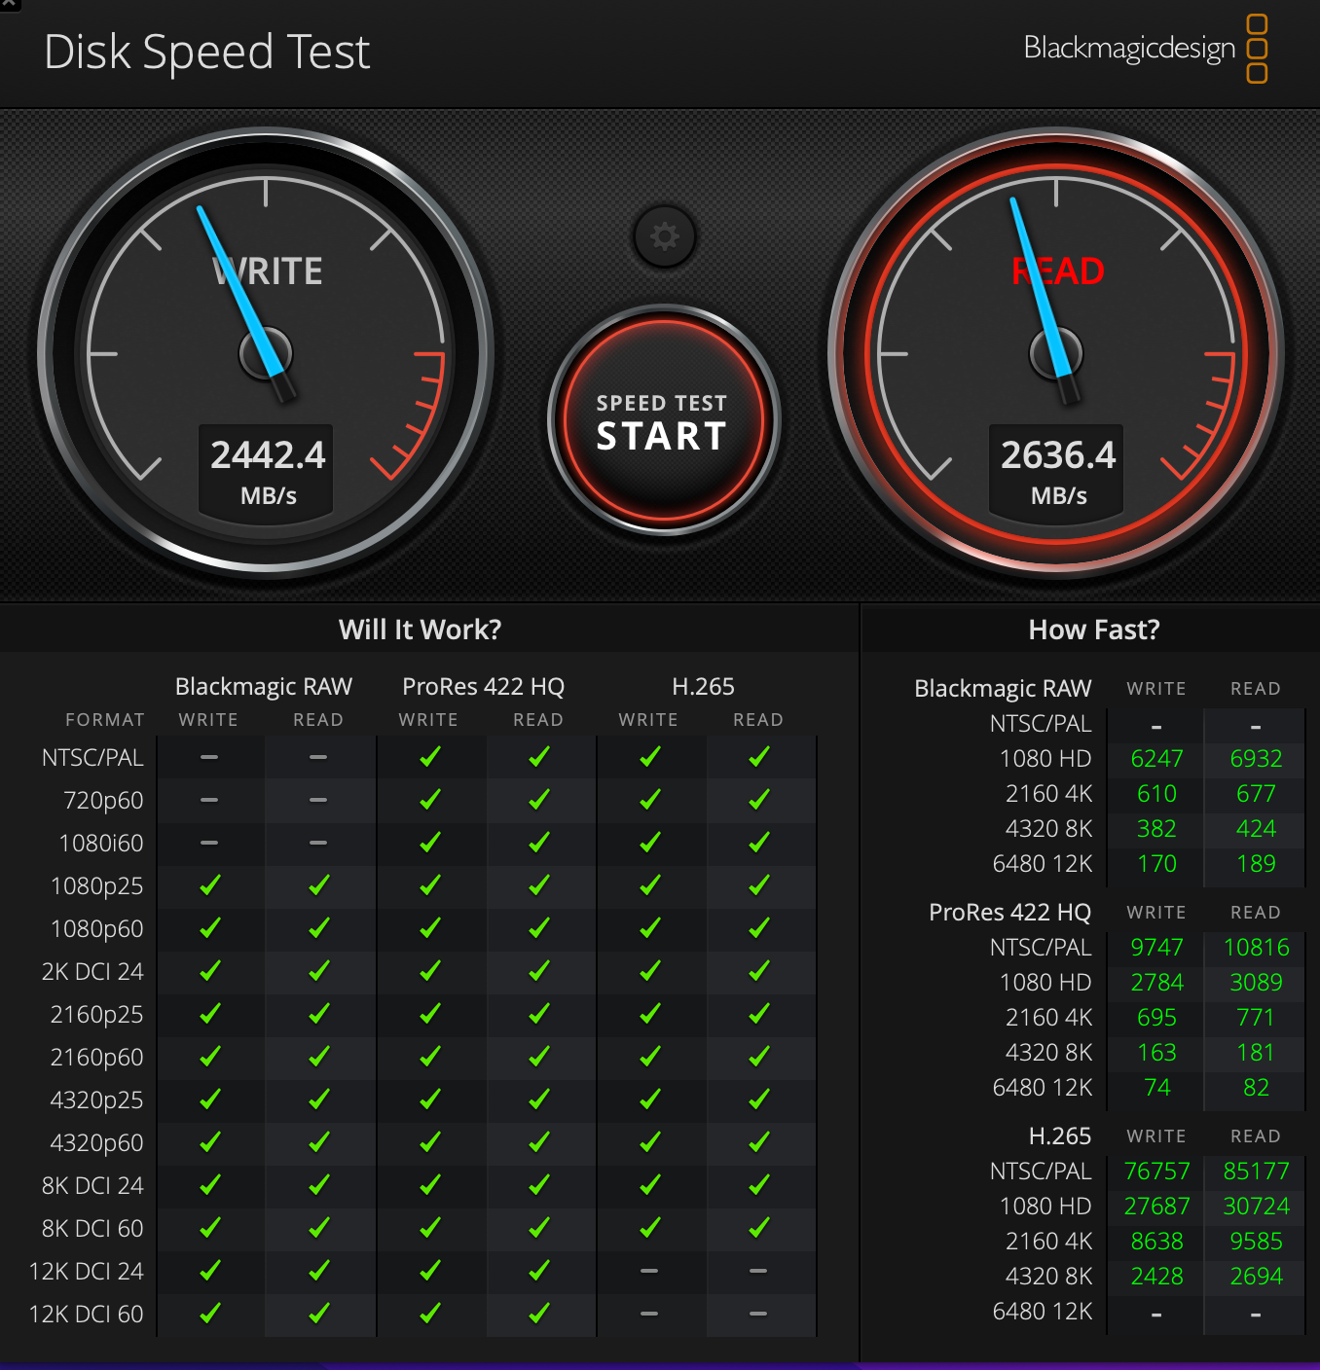Toggle the H.265 read checkmark for 1080p25

757,885
